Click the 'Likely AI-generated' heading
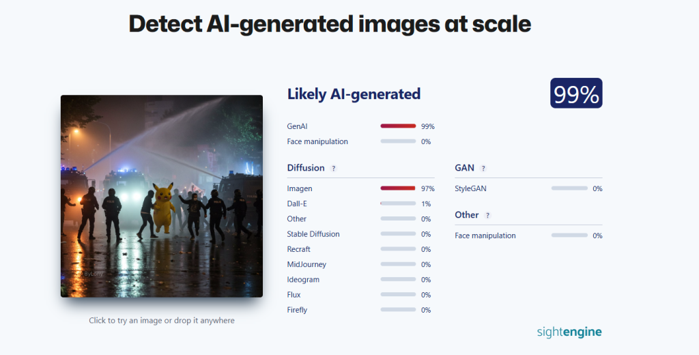The height and width of the screenshot is (355, 699). tap(354, 94)
